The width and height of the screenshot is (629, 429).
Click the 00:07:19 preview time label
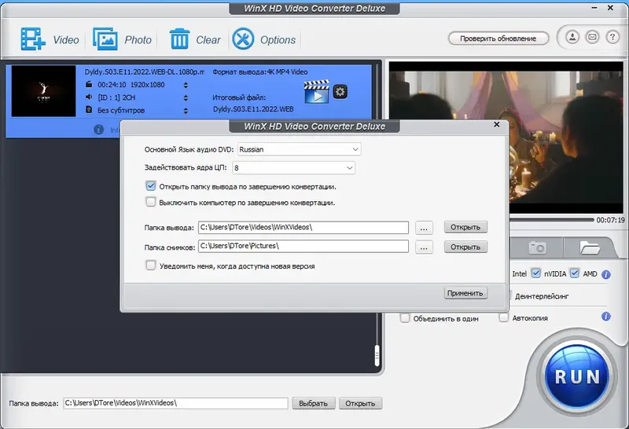(x=610, y=220)
